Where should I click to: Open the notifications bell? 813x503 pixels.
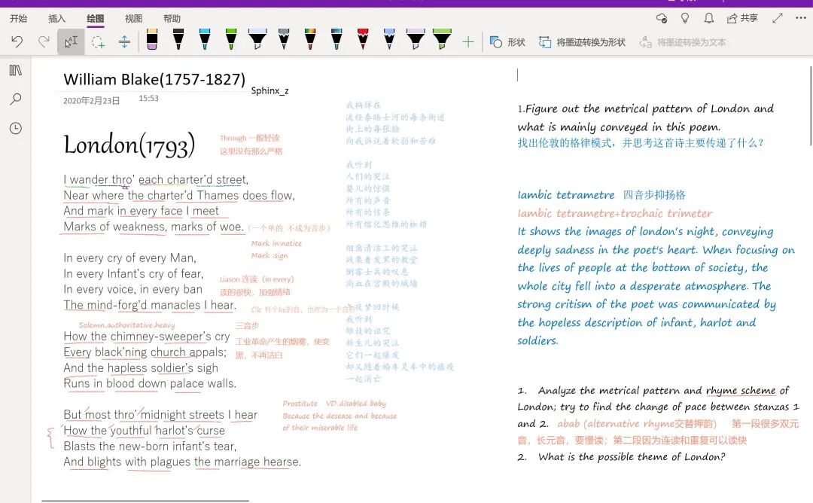[709, 18]
